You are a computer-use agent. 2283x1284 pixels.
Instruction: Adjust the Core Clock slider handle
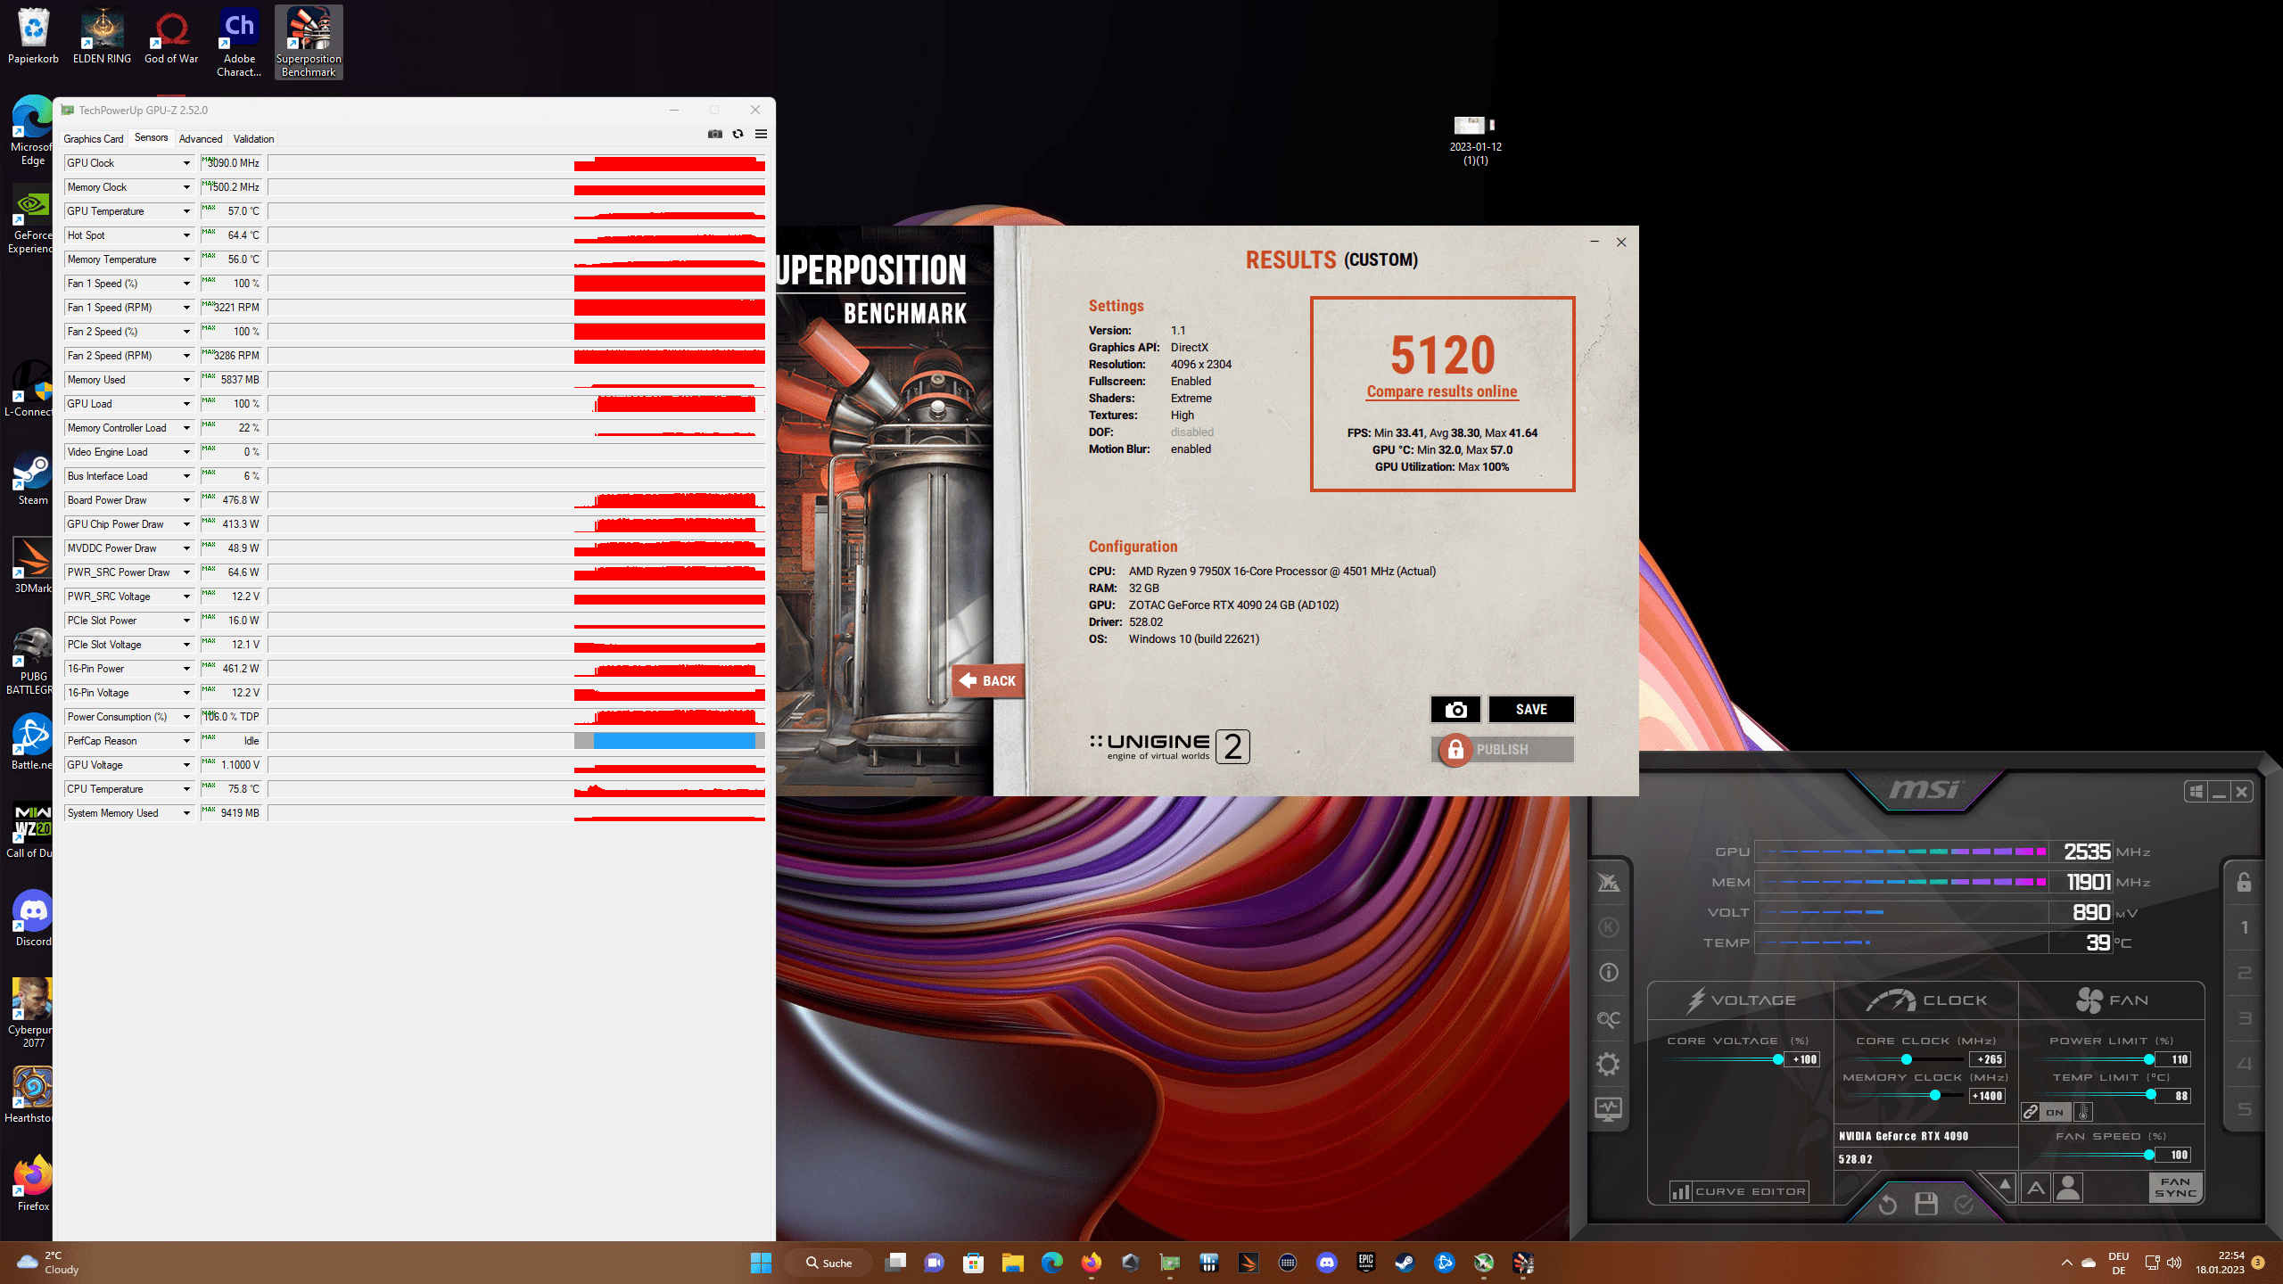pos(1907,1059)
